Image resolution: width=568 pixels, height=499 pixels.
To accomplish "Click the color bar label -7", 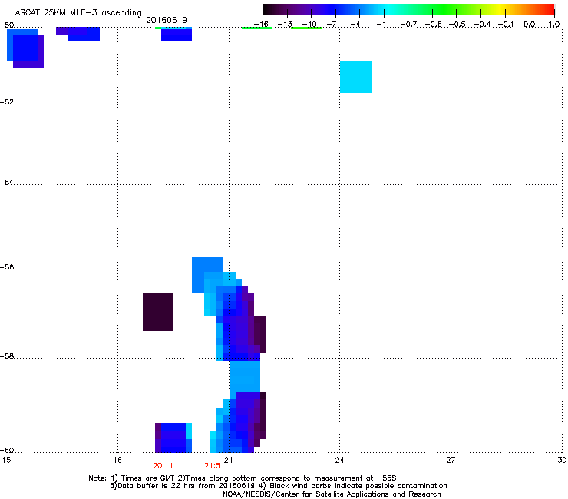I will click(332, 25).
